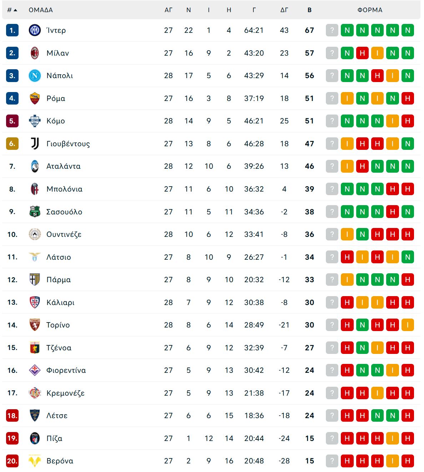Sort standings by the ΑΓ matches header

coord(168,10)
